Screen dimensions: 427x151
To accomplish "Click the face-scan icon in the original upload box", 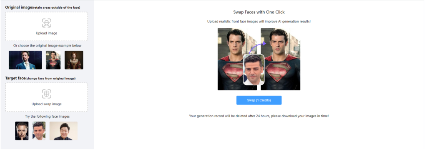I will [x=47, y=23].
